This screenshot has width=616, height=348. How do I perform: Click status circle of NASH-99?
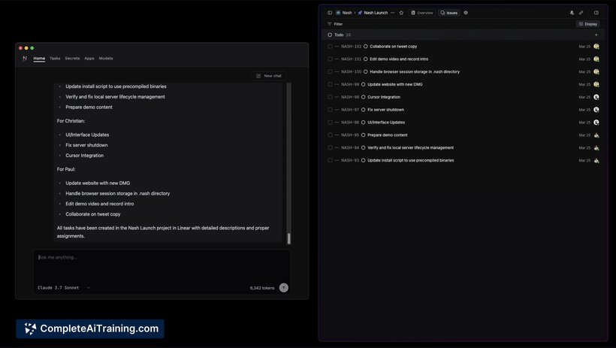coord(363,84)
